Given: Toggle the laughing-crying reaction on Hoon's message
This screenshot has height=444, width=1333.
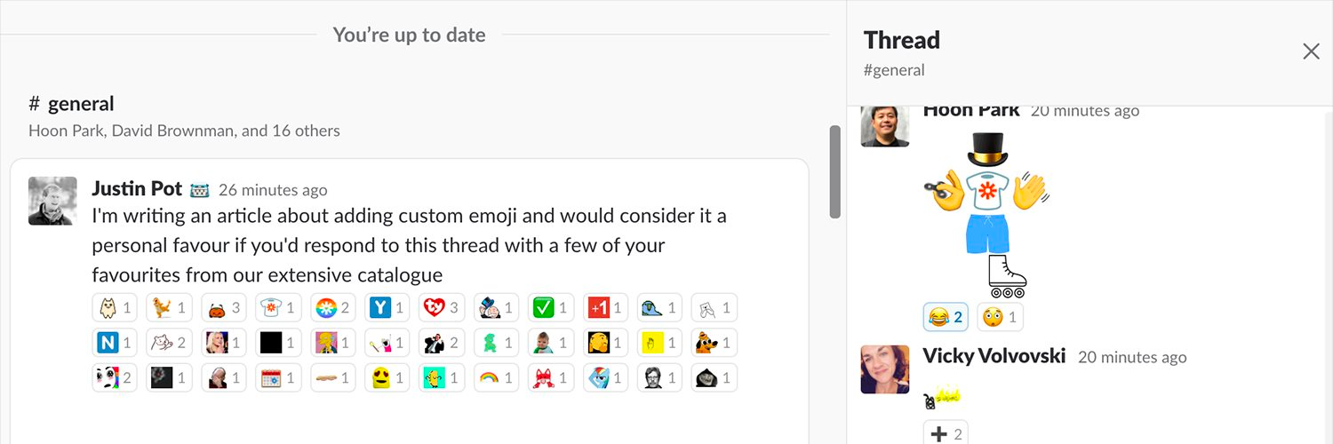Looking at the screenshot, I should click(946, 316).
